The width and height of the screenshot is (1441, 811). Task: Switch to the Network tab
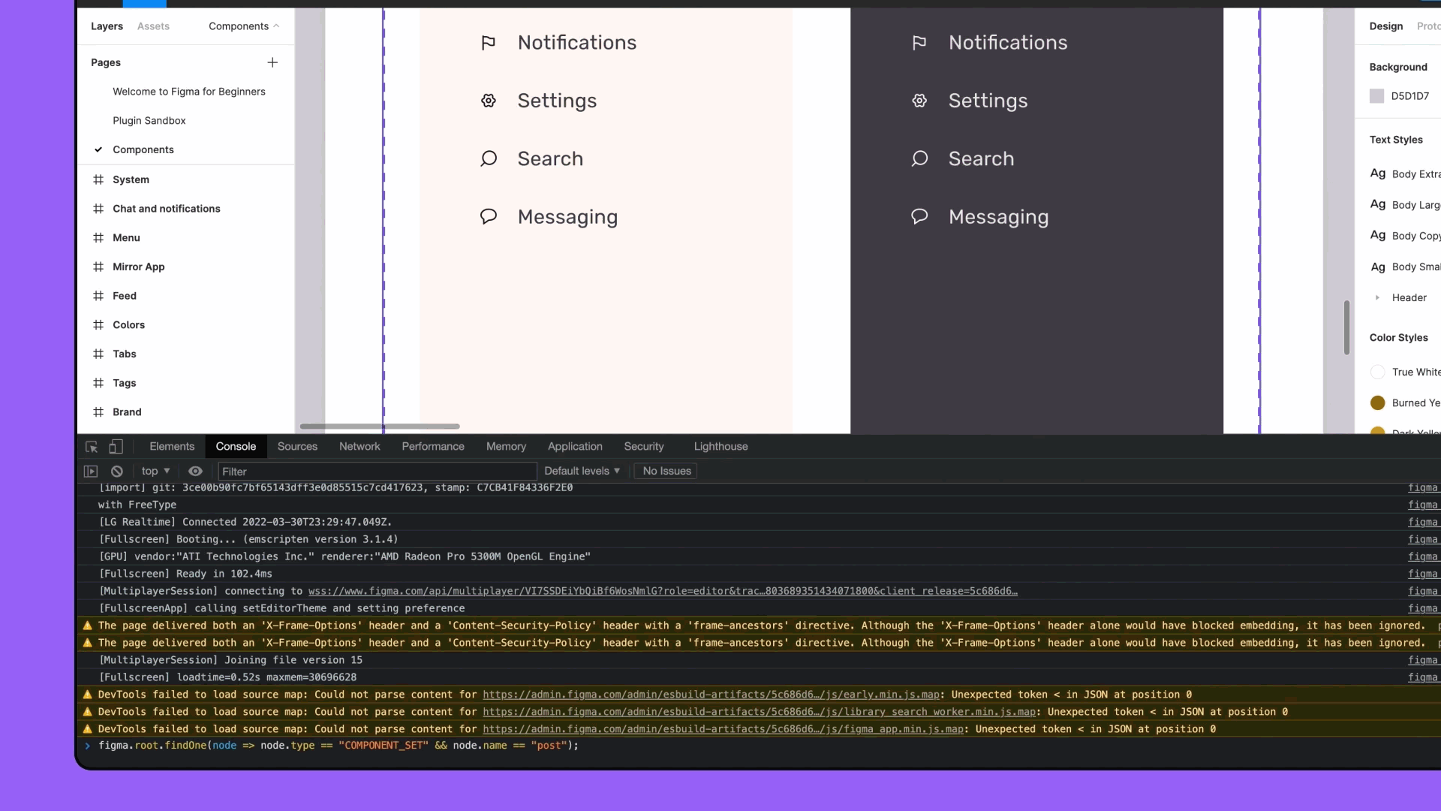point(359,447)
